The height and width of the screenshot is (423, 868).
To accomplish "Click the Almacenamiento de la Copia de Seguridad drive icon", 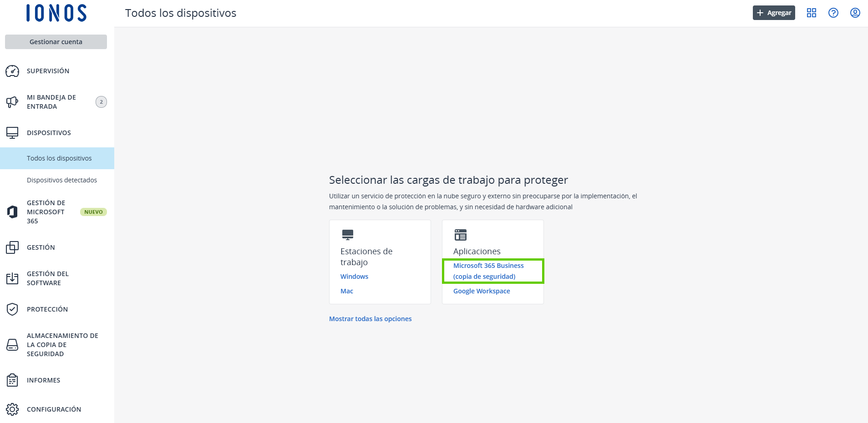I will click(x=12, y=345).
